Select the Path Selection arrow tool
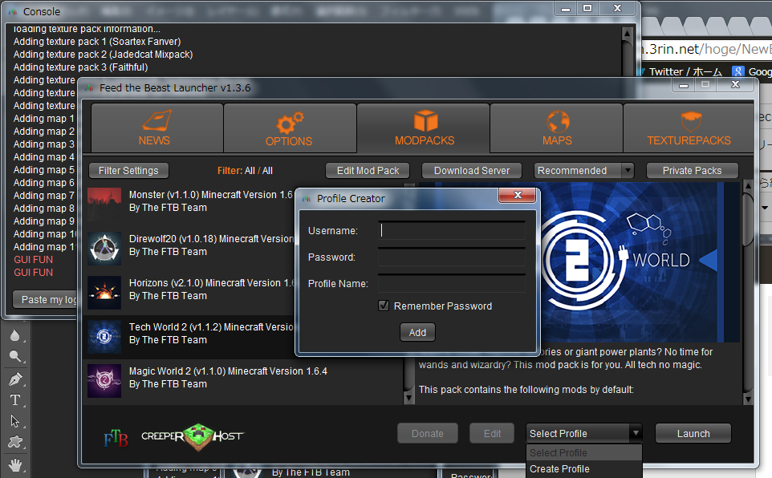 pyautogui.click(x=14, y=421)
